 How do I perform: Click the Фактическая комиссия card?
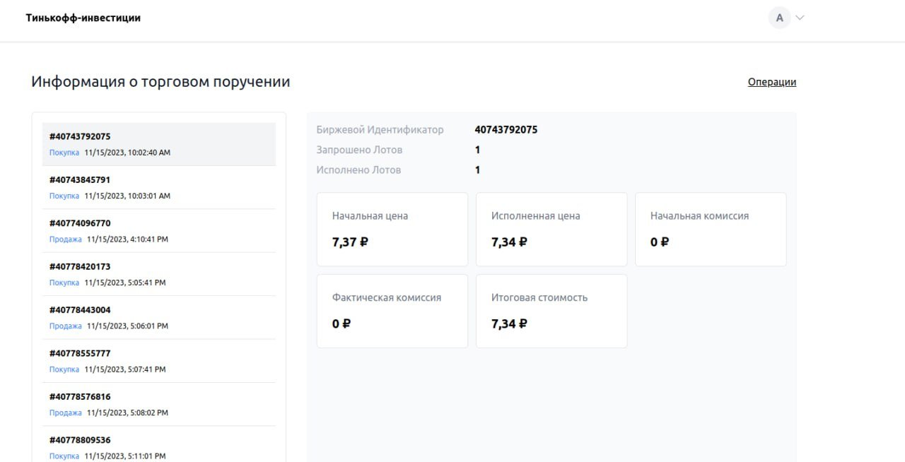392,311
